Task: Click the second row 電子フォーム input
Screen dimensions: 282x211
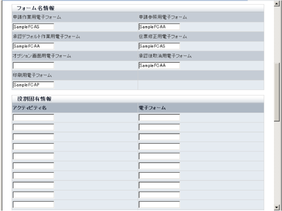Action: pos(159,127)
